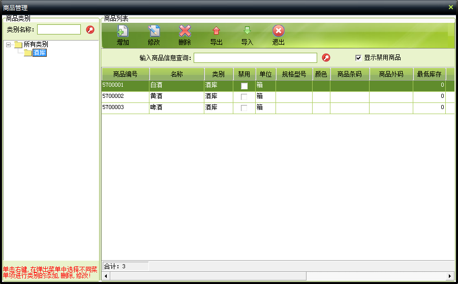458x284 pixels.
Task: Click into the 类别名称 input field
Action: [59, 30]
